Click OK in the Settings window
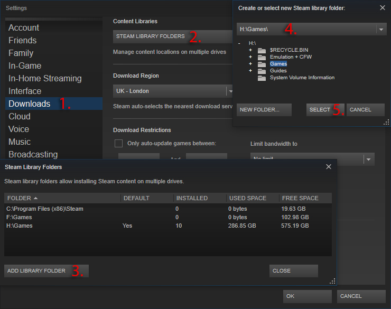The width and height of the screenshot is (391, 309). (307, 296)
